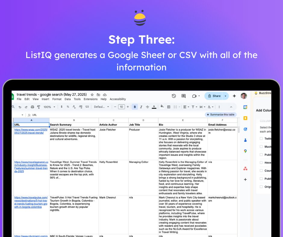Screen dimensions: 283x237
Task: Open the horizontal align dropdown
Action: (x=186, y=107)
